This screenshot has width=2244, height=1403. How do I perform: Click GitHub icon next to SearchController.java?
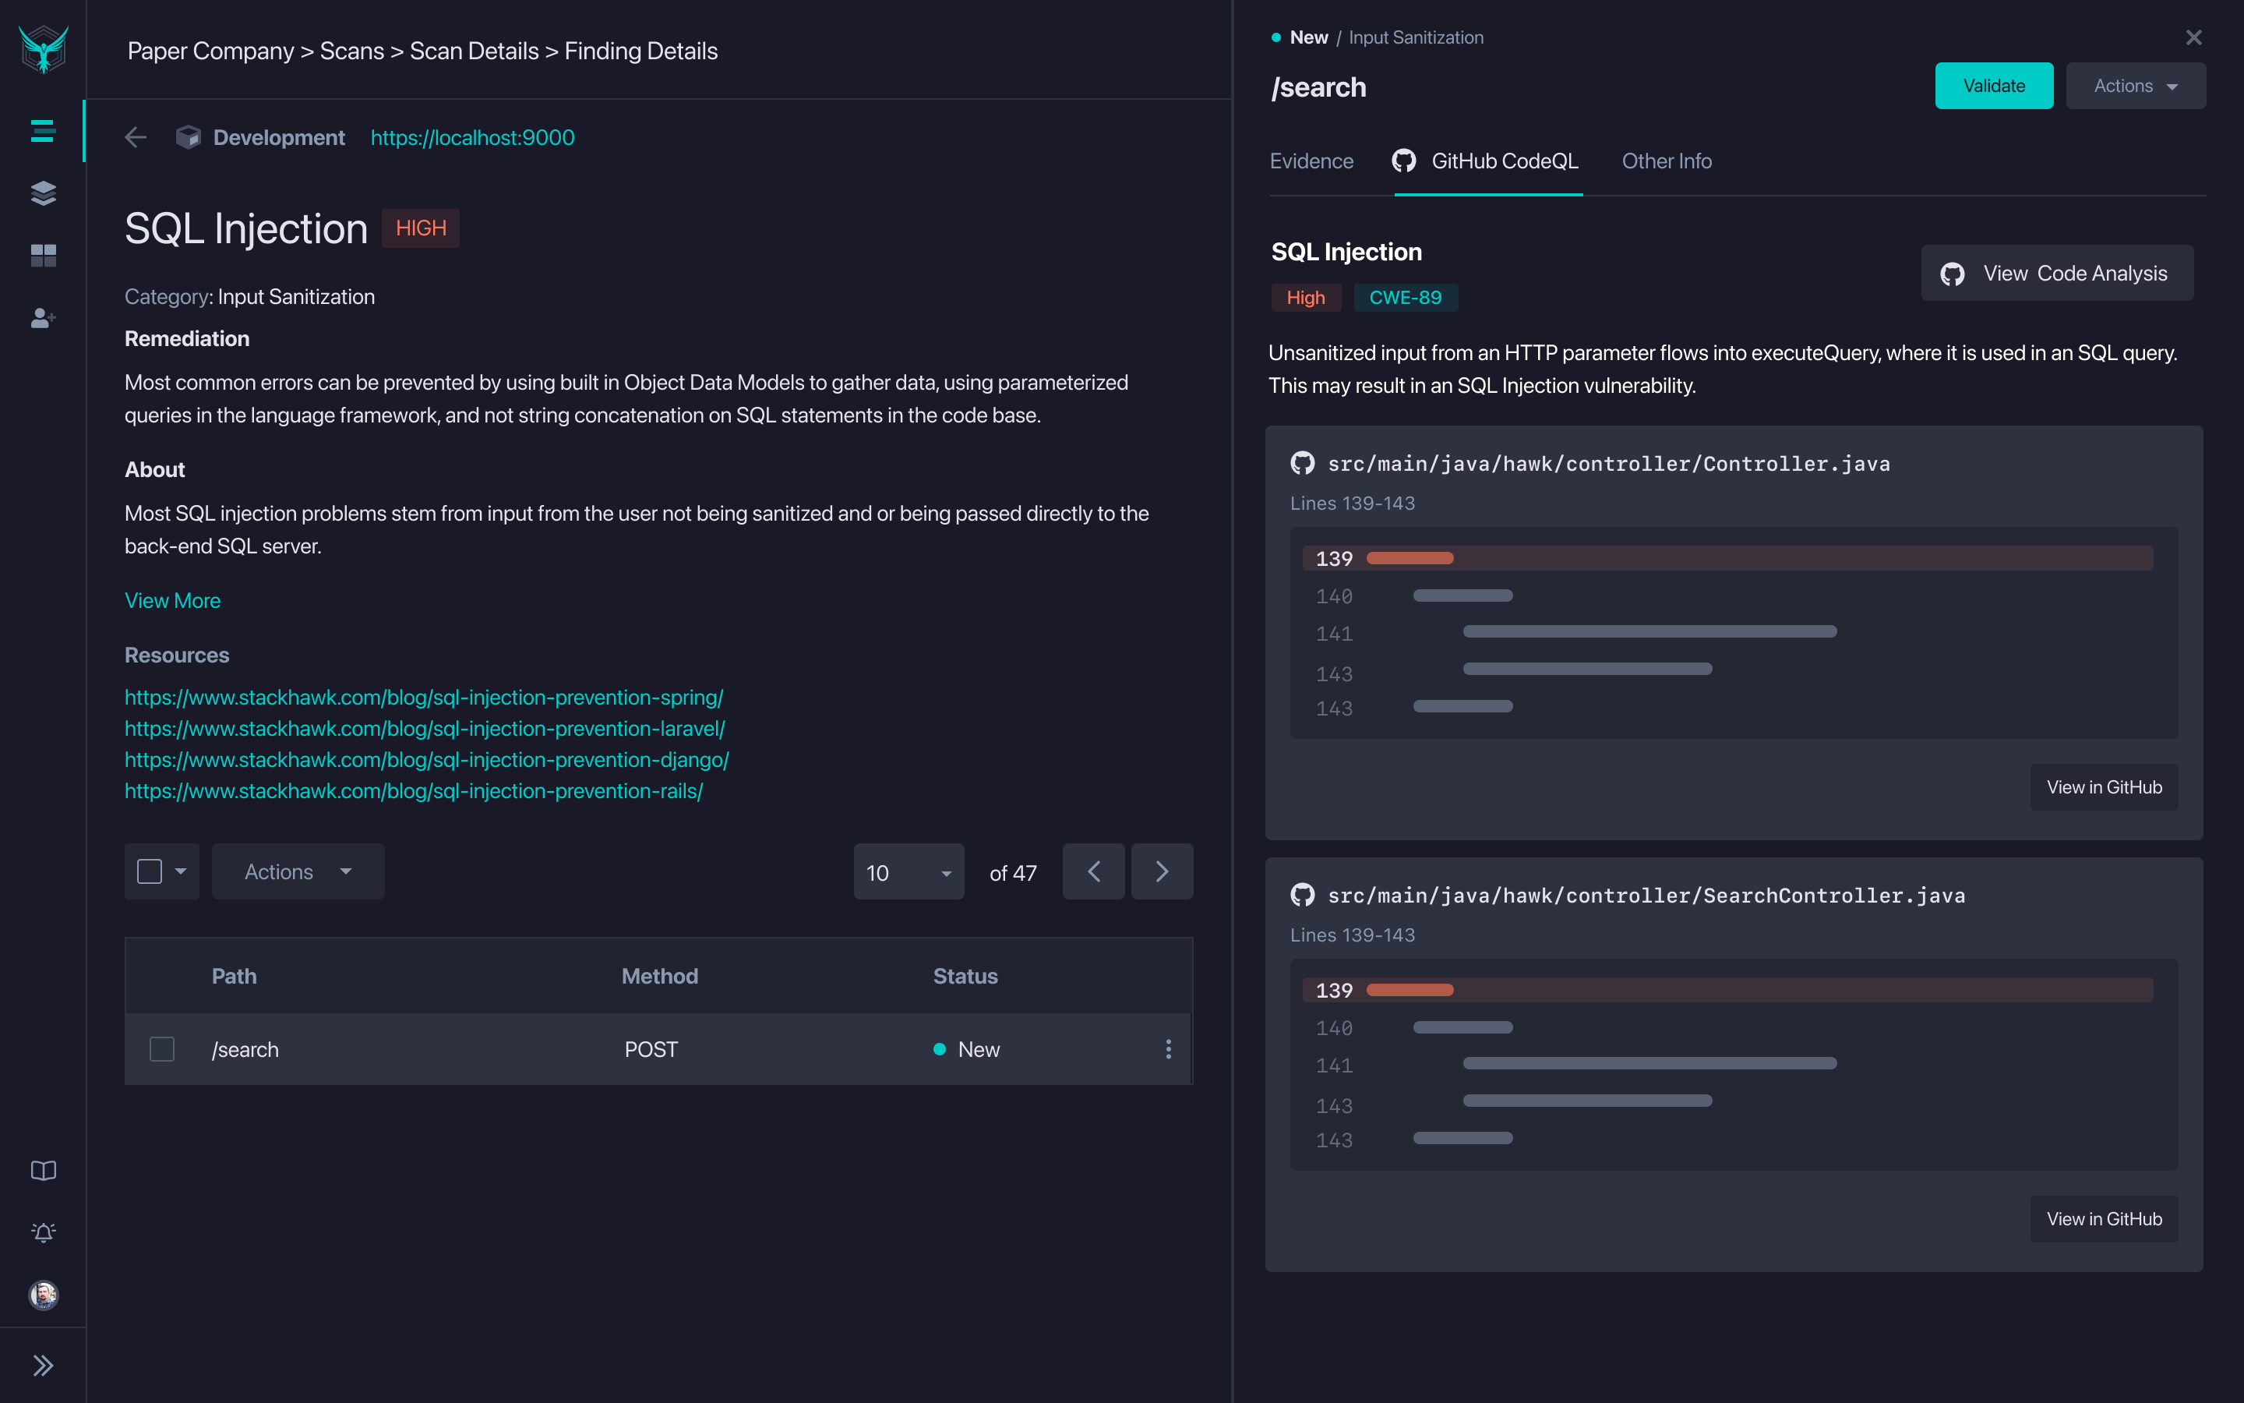coord(1303,895)
